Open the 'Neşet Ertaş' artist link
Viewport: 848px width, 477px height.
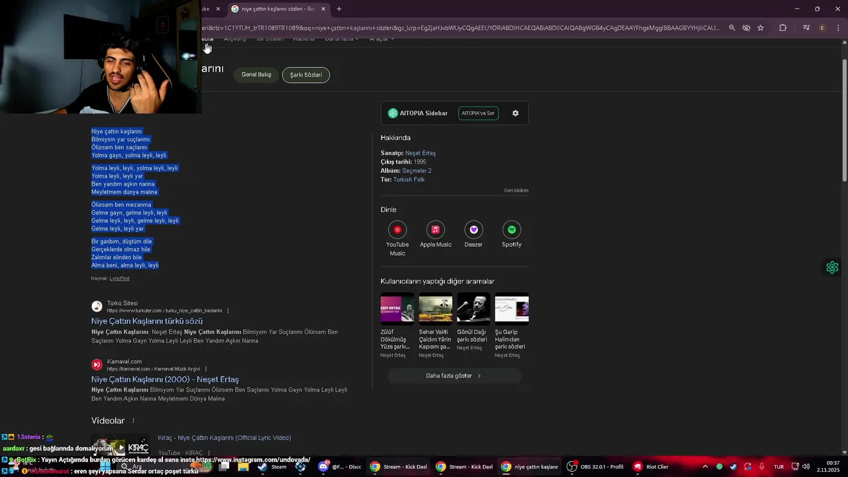coord(420,153)
